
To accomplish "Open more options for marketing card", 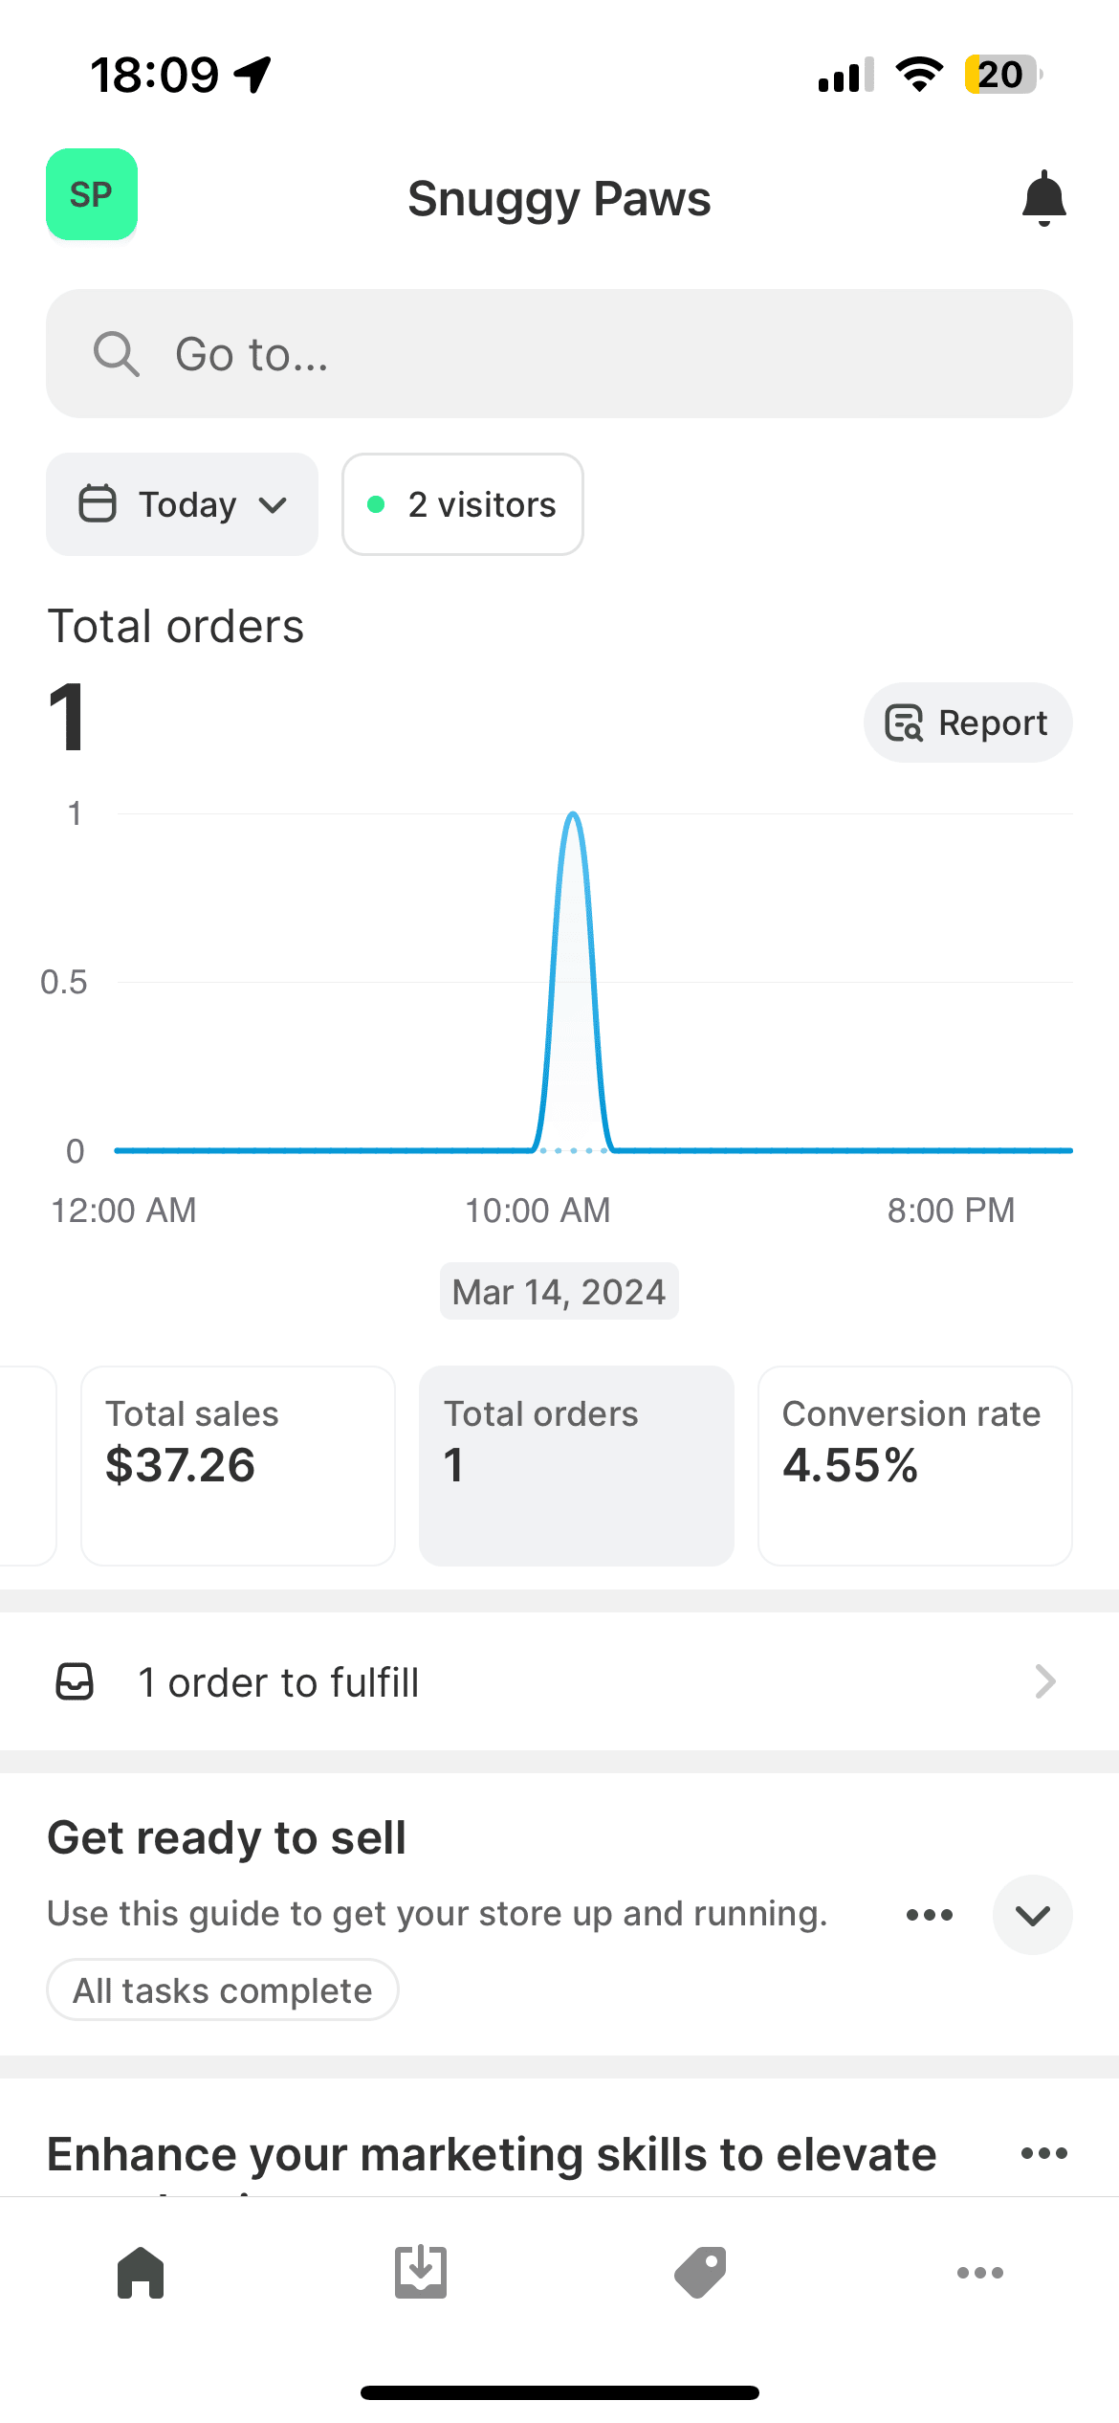I will click(1043, 2153).
